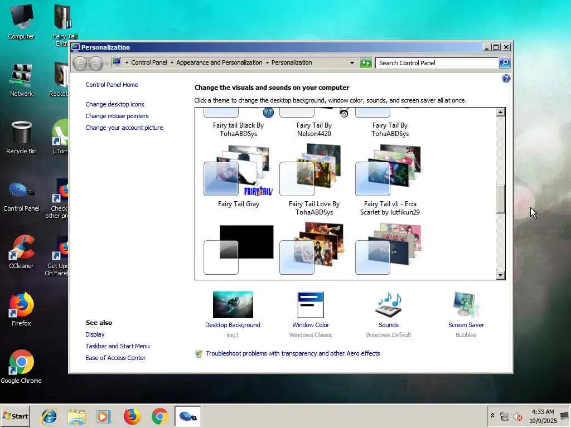The image size is (571, 428).
Task: Click the volume tray icon
Action: (517, 416)
